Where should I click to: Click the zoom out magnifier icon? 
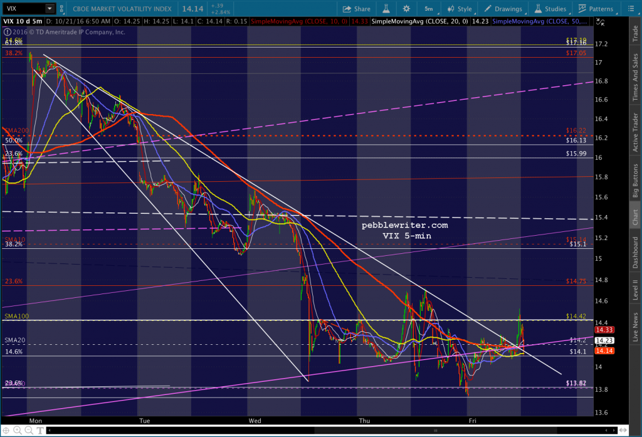[29, 431]
